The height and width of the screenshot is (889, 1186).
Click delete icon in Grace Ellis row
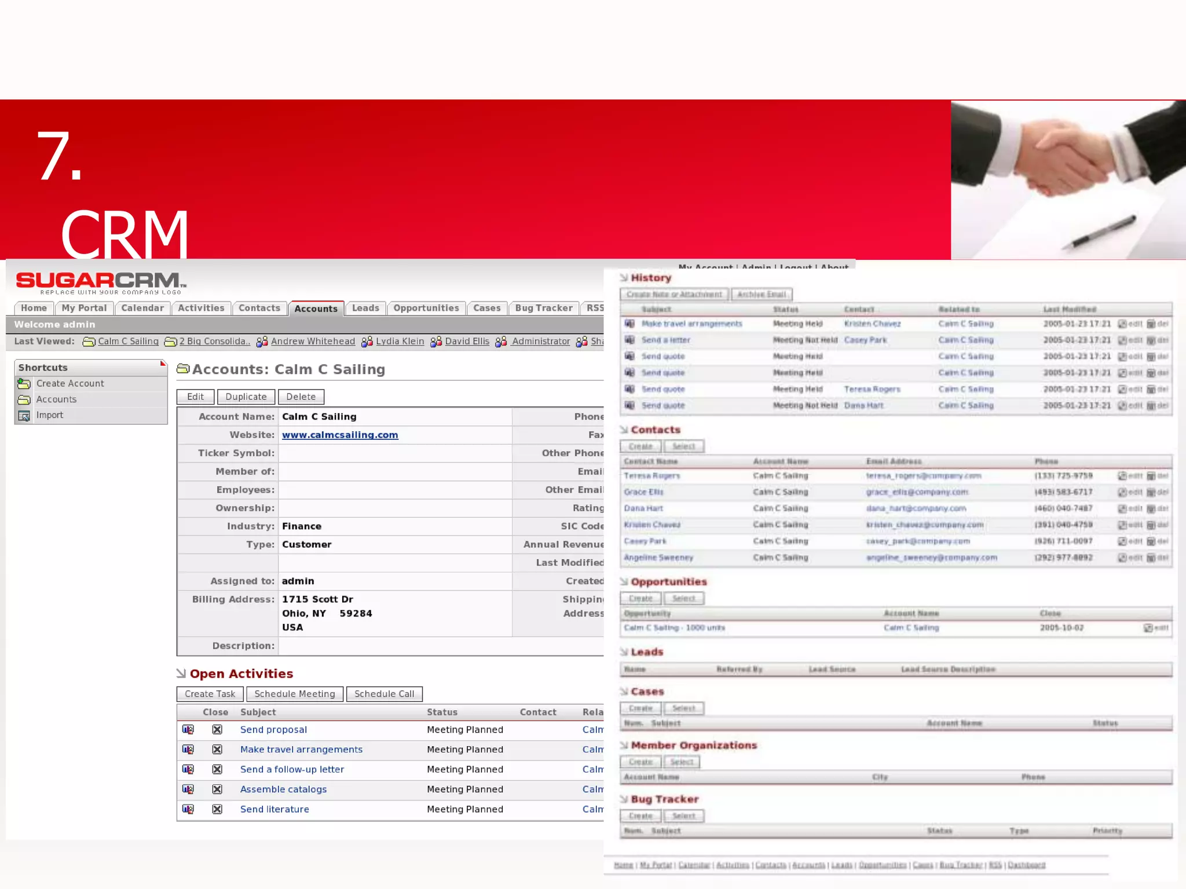tap(1151, 492)
